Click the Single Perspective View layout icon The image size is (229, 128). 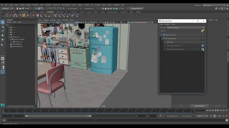tap(3, 59)
